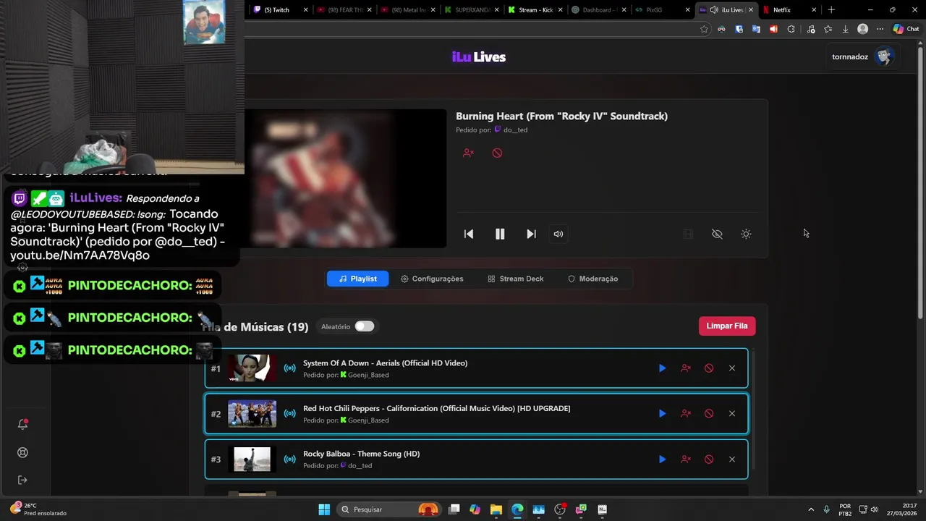The image size is (926, 521).
Task: Switch to the Dashboard browser tab
Action: 598,10
